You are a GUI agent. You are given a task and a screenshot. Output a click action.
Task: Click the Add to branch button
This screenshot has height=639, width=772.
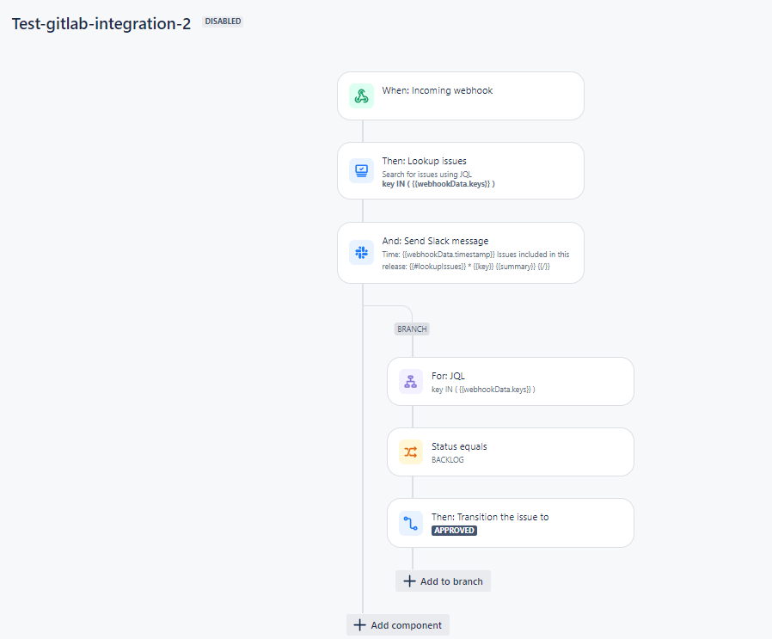pyautogui.click(x=443, y=581)
